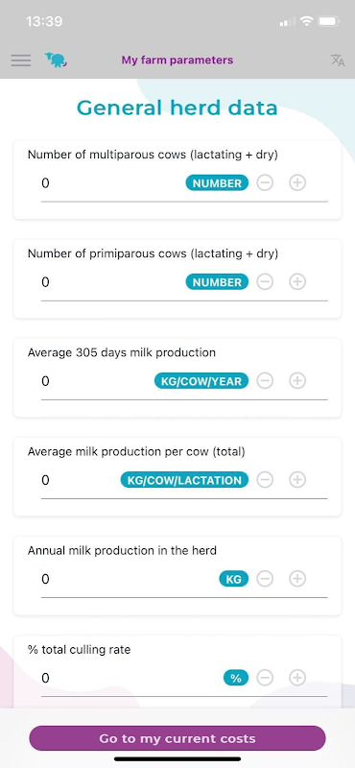Viewport: 355px width, 768px height.
Task: Tap the My farm parameters title
Action: (x=177, y=60)
